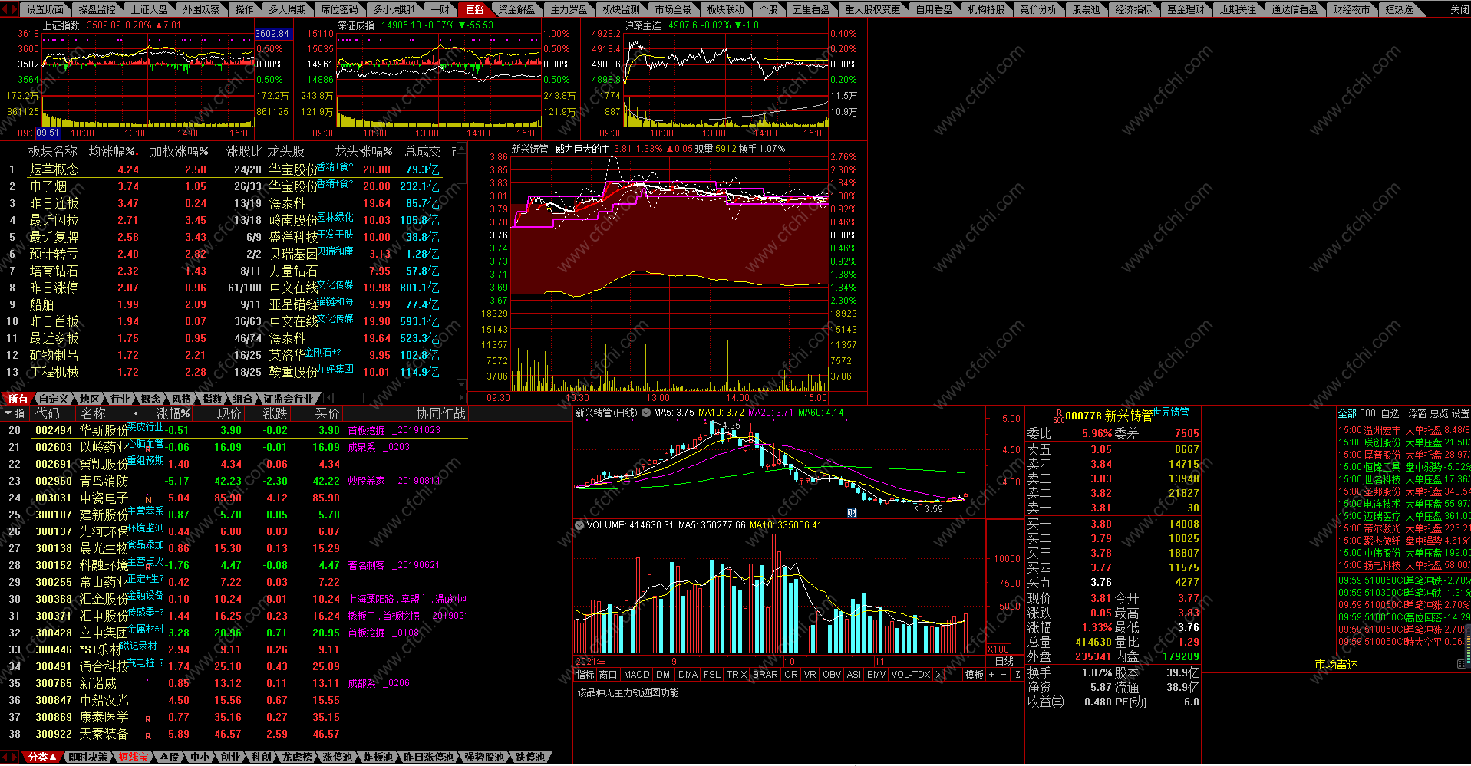Switch to 操盘监控 top tab

[97, 9]
